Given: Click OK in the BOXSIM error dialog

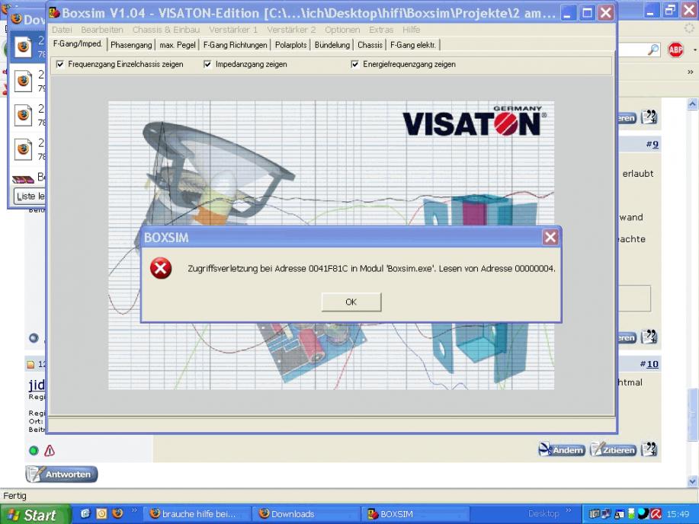Looking at the screenshot, I should (351, 302).
